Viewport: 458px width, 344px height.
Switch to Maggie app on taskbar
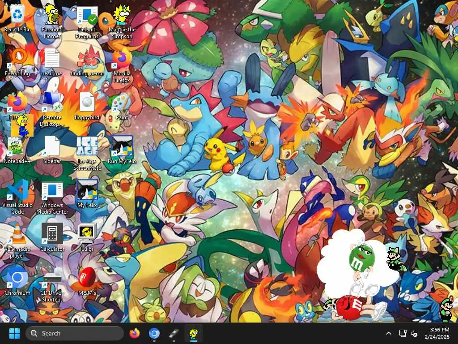pos(193,333)
